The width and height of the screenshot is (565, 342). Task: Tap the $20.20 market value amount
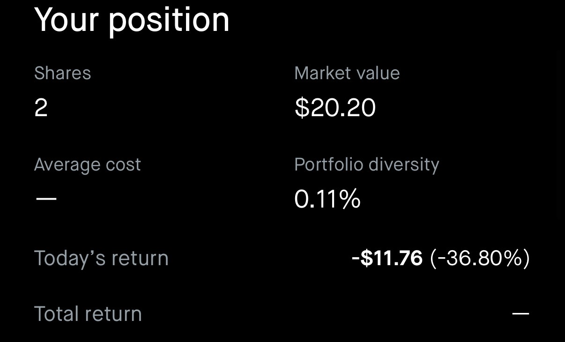(335, 108)
